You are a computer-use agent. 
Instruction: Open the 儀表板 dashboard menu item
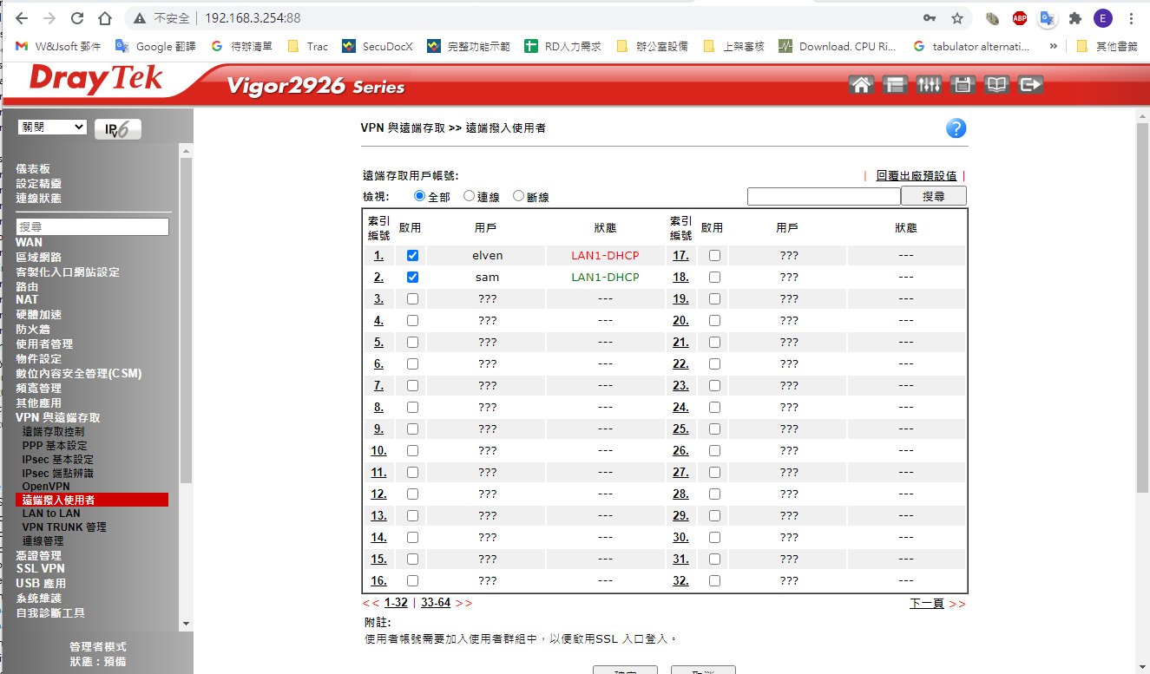pos(33,169)
